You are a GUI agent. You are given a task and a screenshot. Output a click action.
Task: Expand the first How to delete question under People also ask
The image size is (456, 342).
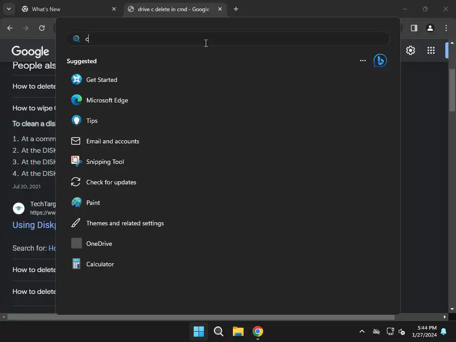[34, 86]
